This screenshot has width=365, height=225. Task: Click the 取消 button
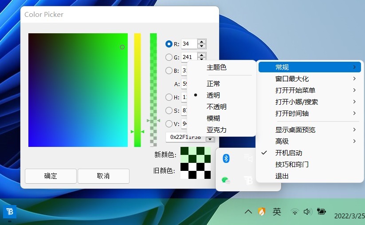pyautogui.click(x=103, y=176)
